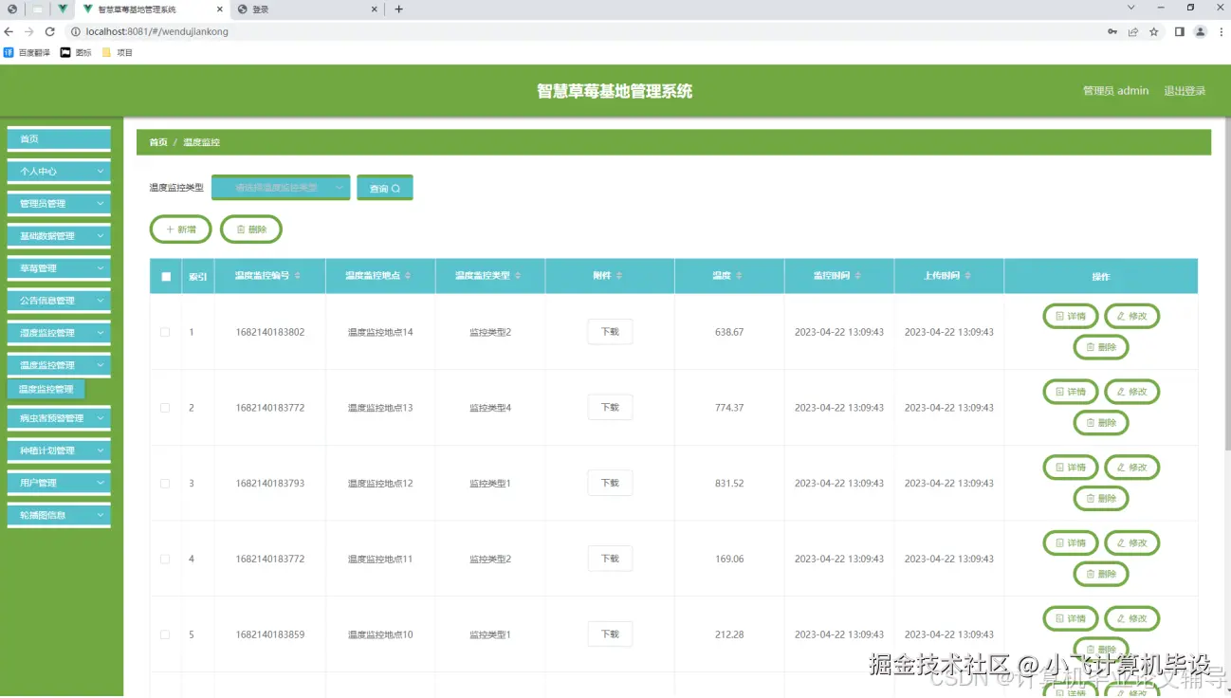Click 修改 for record 1682140183802
The image size is (1231, 698).
[x=1132, y=316]
